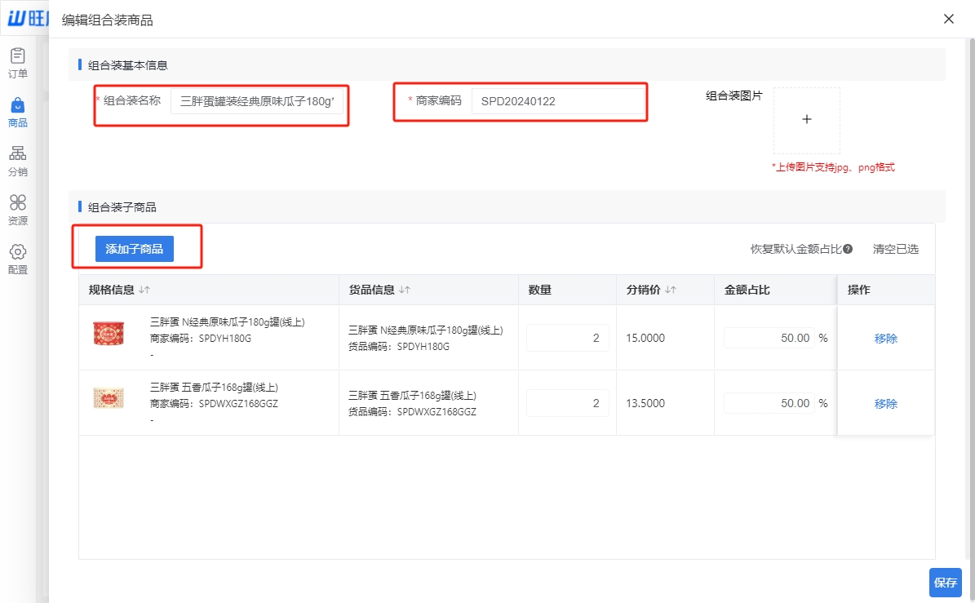Open the 订单 orders sidebar icon

[18, 57]
